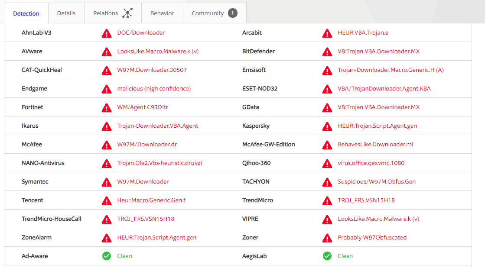Image resolution: width=485 pixels, height=268 pixels.
Task: Click the warning icon for ESET-NOD32
Action: tap(327, 89)
